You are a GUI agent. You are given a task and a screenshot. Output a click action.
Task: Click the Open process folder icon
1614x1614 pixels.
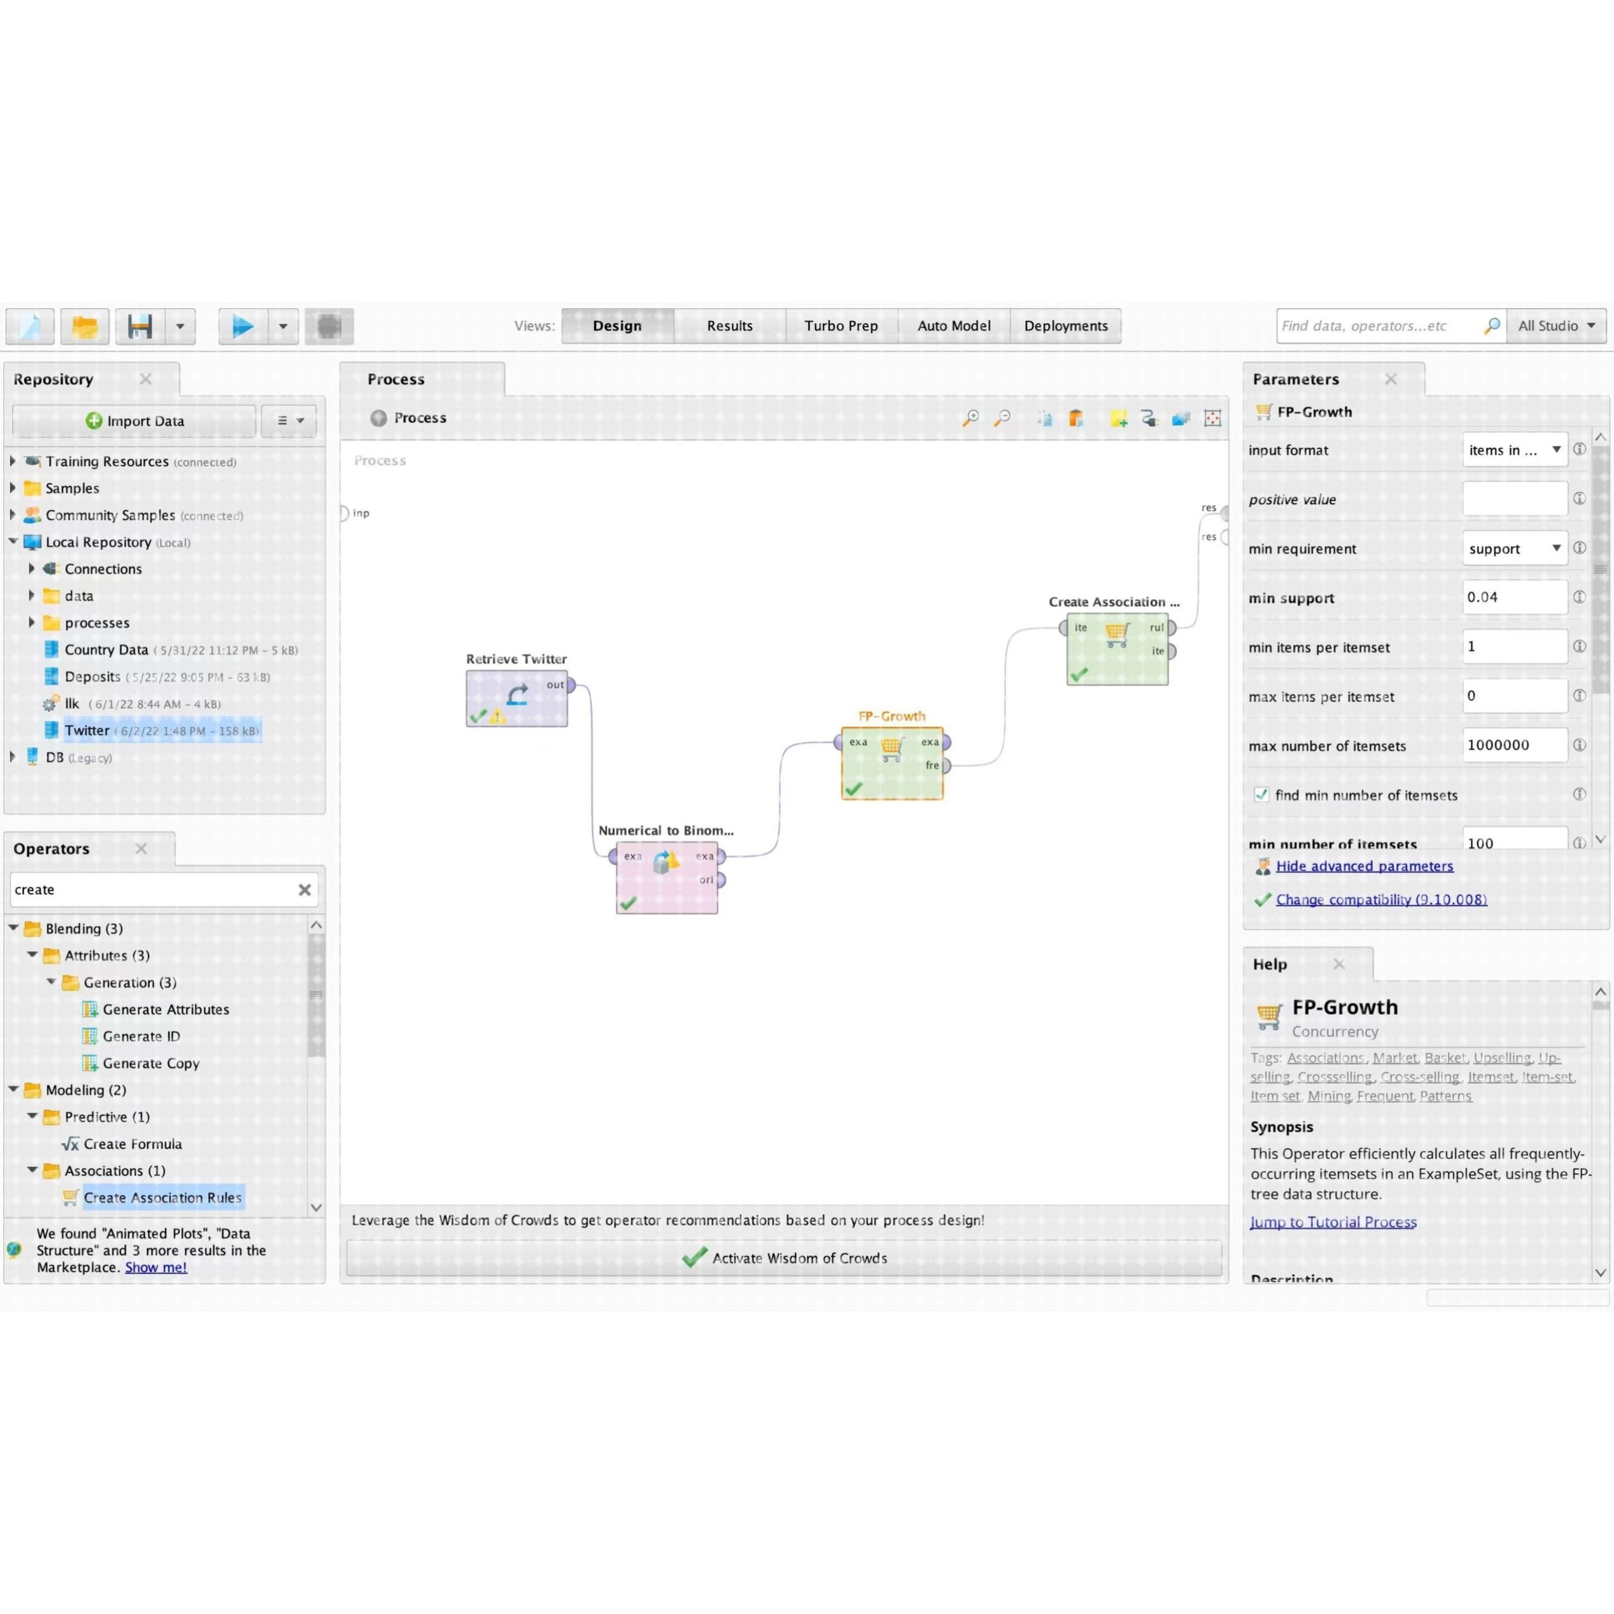85,326
